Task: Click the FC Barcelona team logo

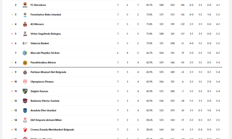Action: click(x=25, y=5)
